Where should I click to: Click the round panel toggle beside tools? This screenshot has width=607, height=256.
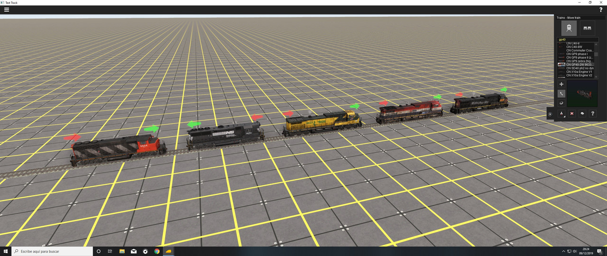click(550, 114)
